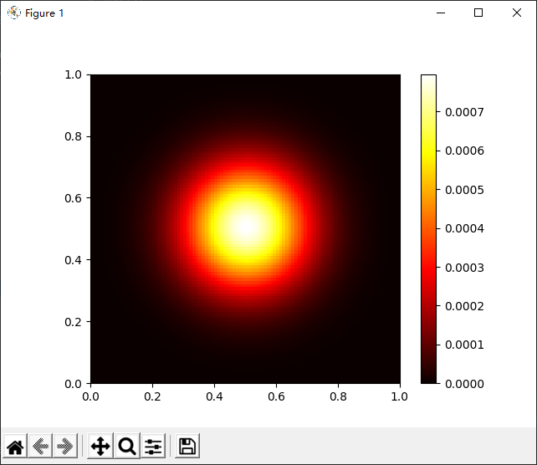Go forward to the next view with the right arrow

[65, 446]
